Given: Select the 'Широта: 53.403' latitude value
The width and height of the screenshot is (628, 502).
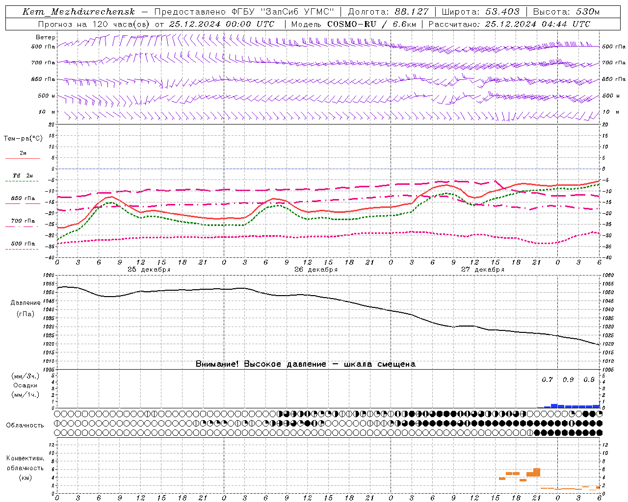Looking at the screenshot, I should (481, 12).
